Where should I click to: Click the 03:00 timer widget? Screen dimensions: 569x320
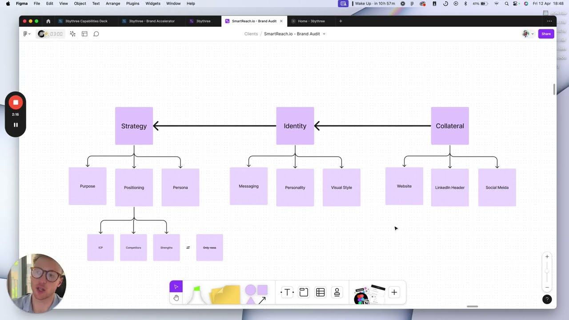[x=50, y=34]
